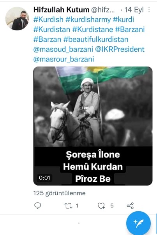Open the #Barzani hashtag
Viewport: 157px width, 235px height.
130,30
